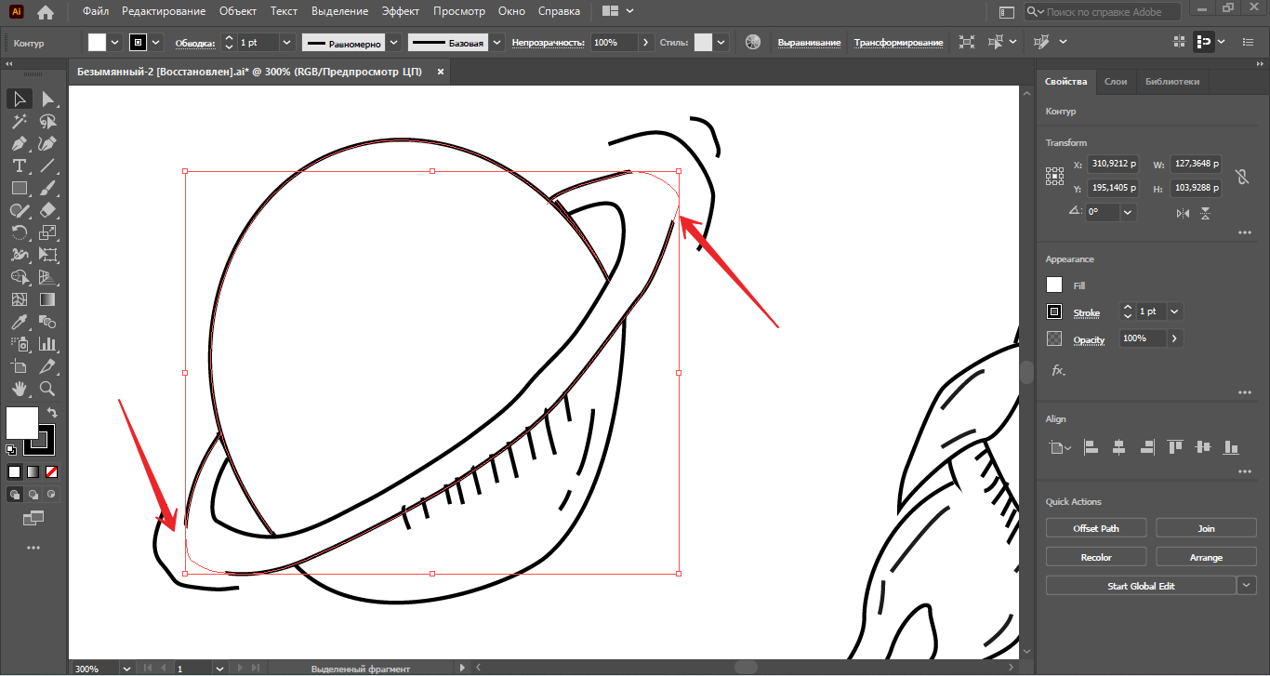Select the Mesh tool
The image size is (1270, 676).
(x=20, y=299)
